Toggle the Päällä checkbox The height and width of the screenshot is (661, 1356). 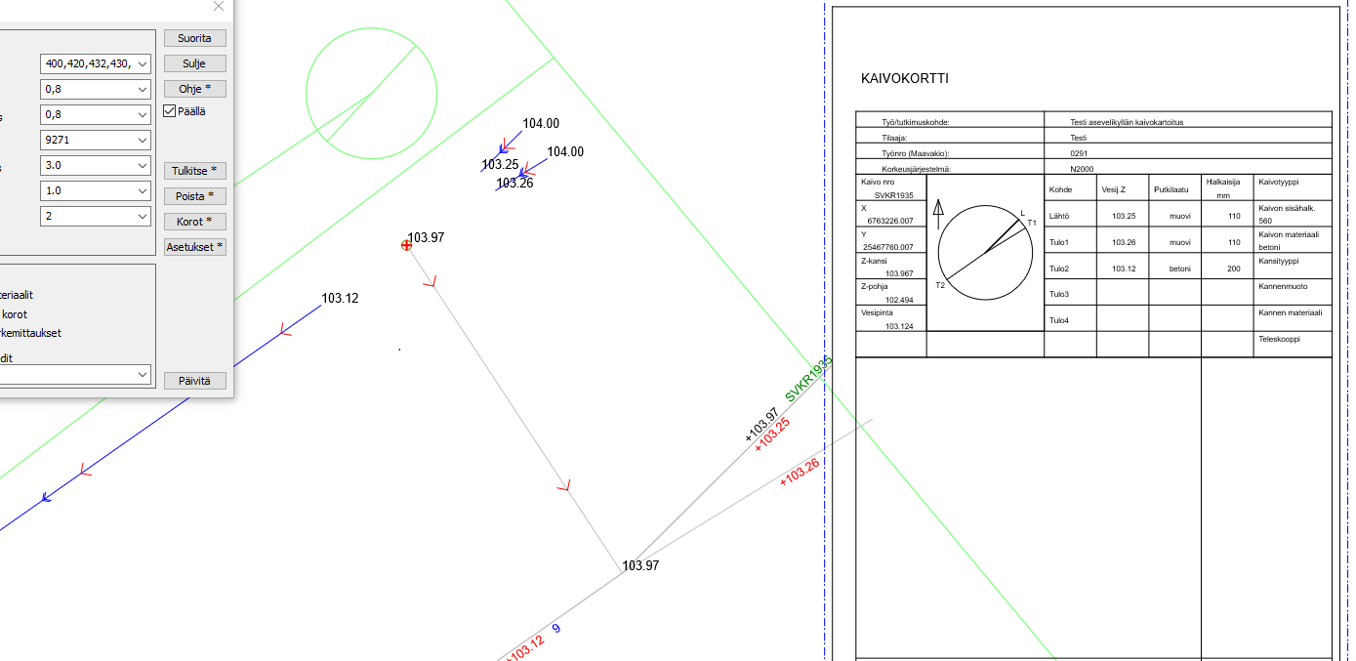point(170,111)
